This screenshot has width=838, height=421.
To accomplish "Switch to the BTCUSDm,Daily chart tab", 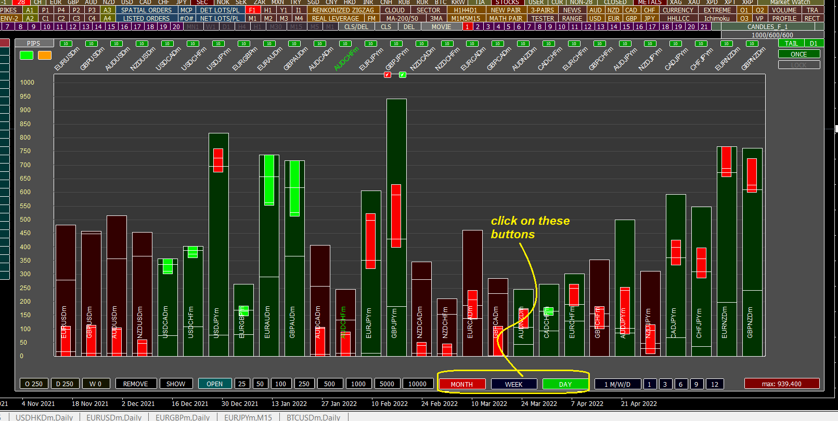I will [313, 417].
